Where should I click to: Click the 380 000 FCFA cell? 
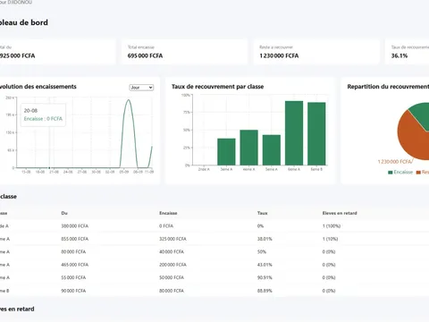(x=75, y=226)
